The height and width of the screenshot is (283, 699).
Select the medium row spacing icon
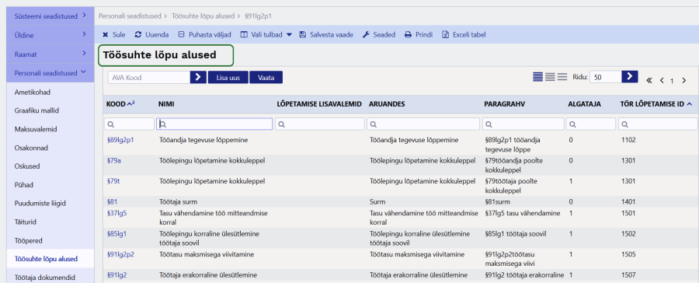coord(550,77)
